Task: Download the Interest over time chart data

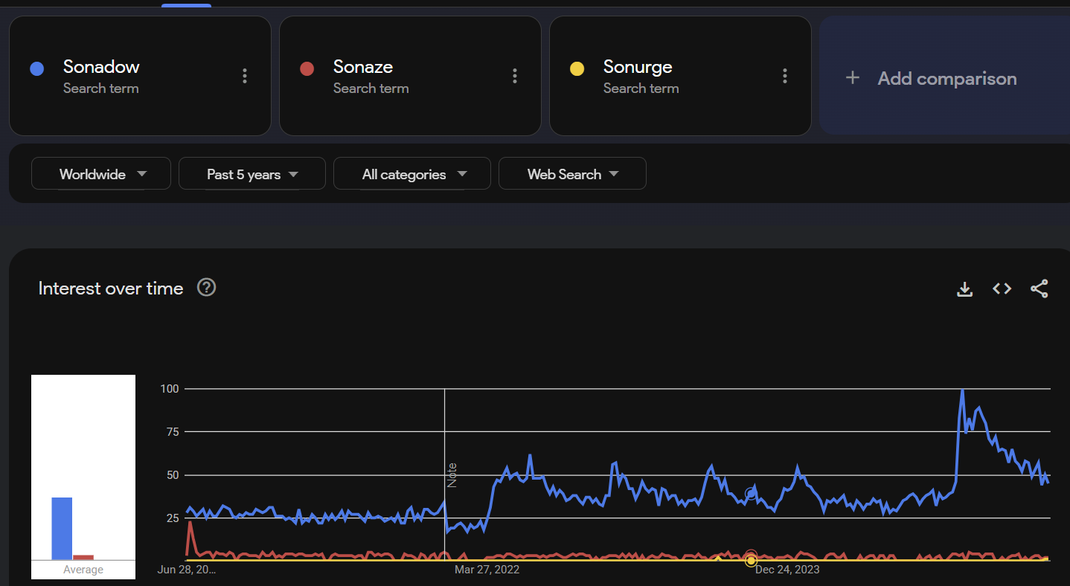Action: pos(964,289)
